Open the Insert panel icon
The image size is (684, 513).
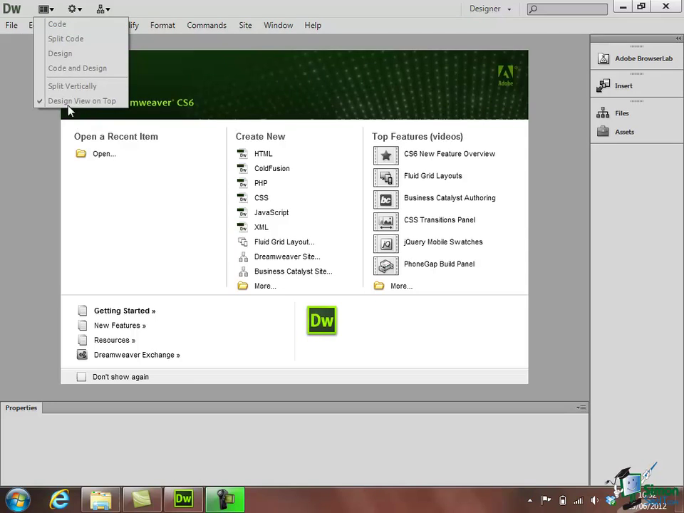tap(603, 85)
